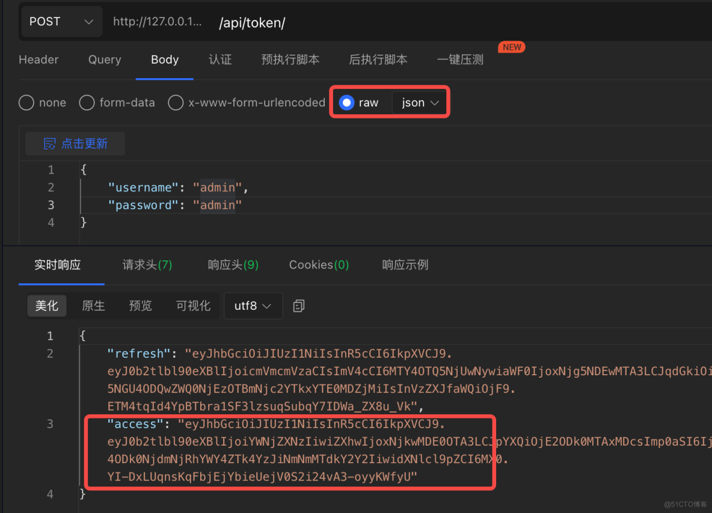The width and height of the screenshot is (712, 513).
Task: Select the 原生 response view
Action: tap(94, 306)
